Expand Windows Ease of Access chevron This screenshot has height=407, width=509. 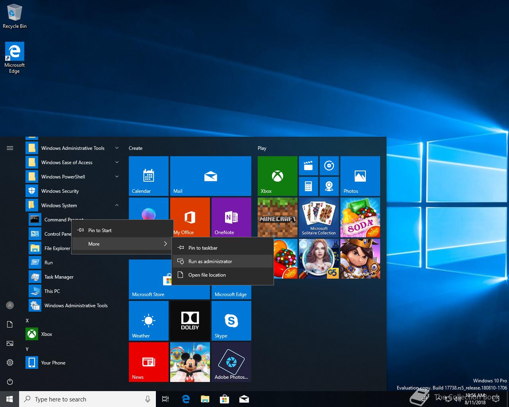click(117, 162)
